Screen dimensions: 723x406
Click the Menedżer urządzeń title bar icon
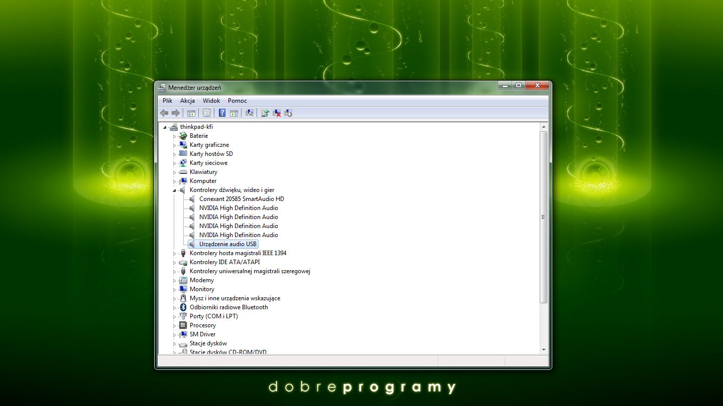[162, 88]
